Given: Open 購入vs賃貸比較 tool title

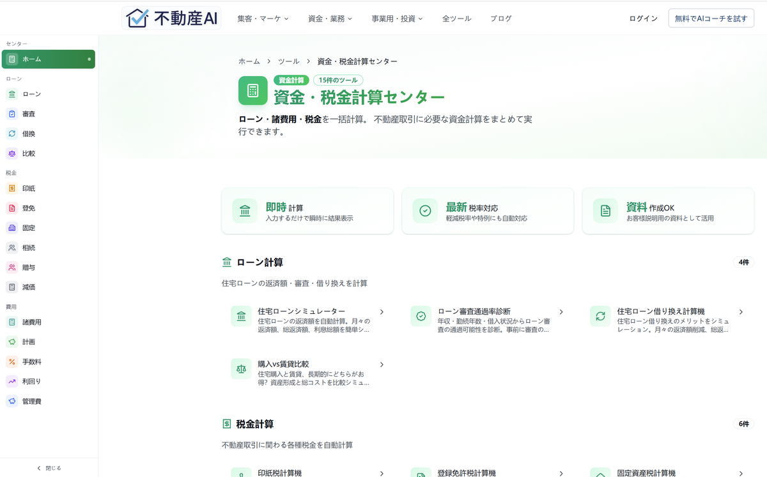Looking at the screenshot, I should 283,364.
